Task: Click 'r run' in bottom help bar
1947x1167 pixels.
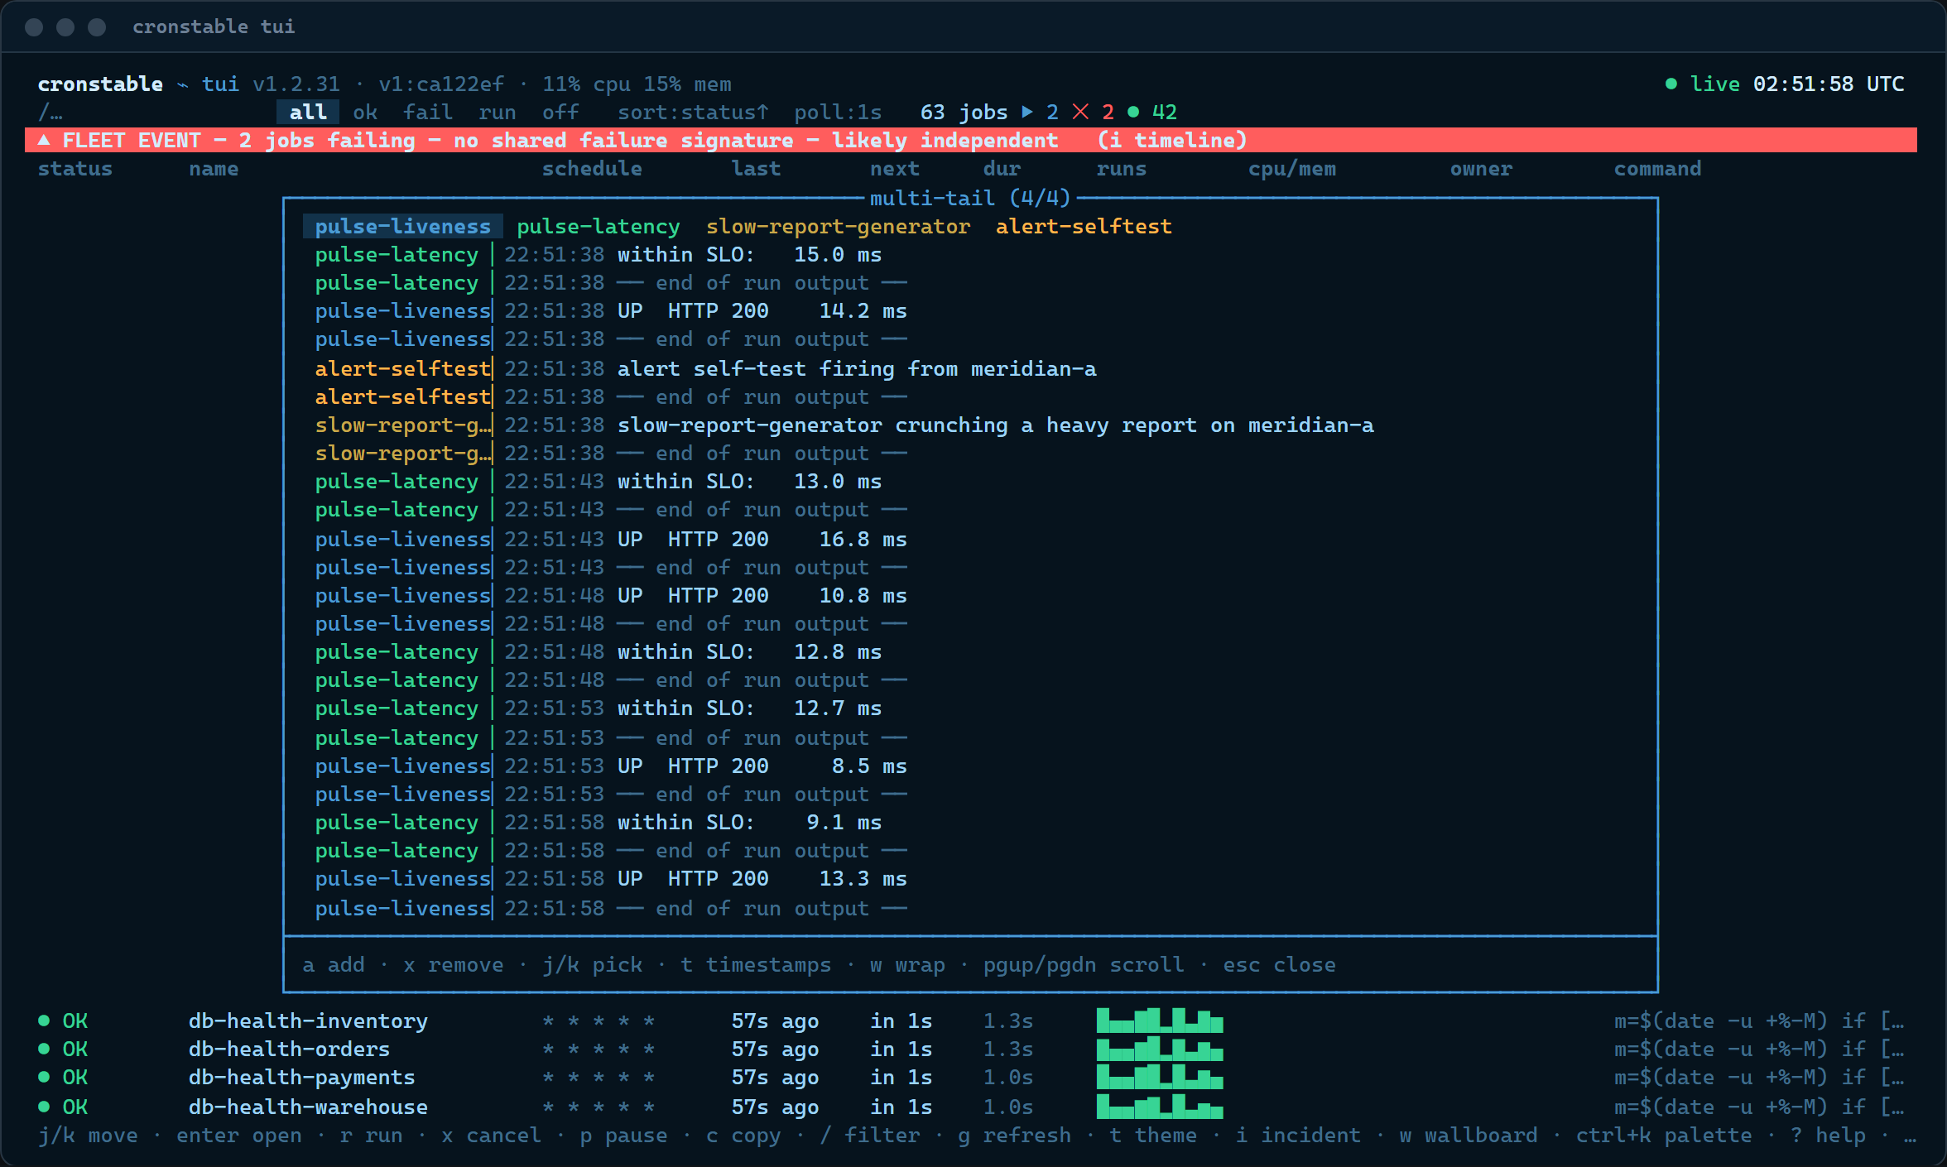Action: [372, 1136]
